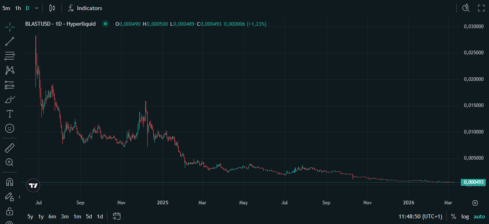
Task: Open the Indicators dialog
Action: click(x=85, y=8)
